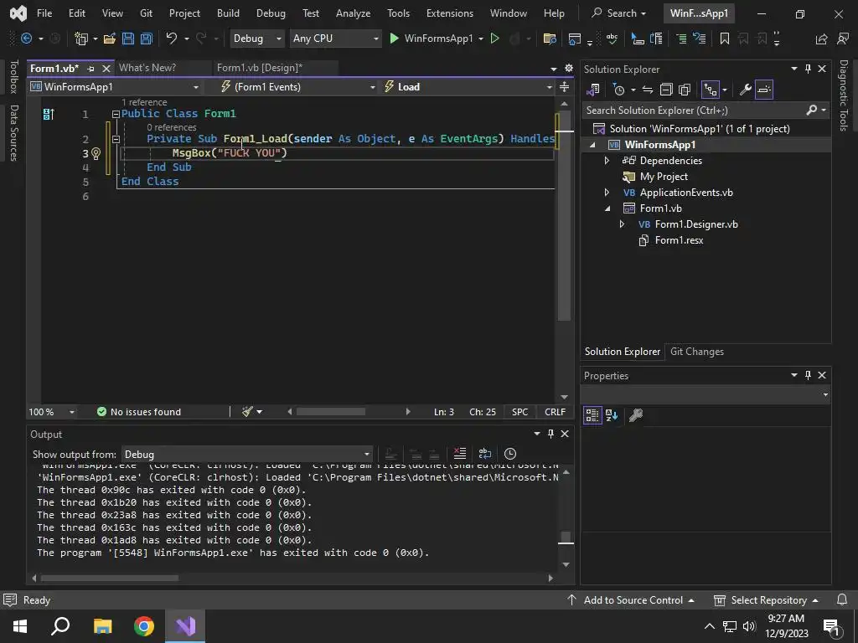Expand the ApplicationEvents.vb node

(607, 193)
